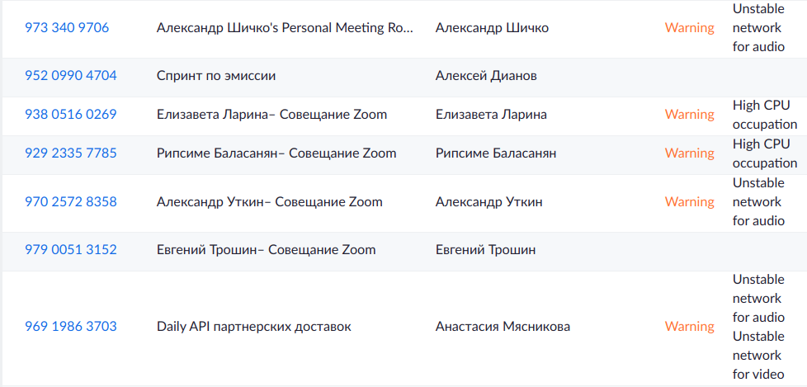Click host name Елизавета Ларина
Screen dimensions: 807x387
(491, 114)
